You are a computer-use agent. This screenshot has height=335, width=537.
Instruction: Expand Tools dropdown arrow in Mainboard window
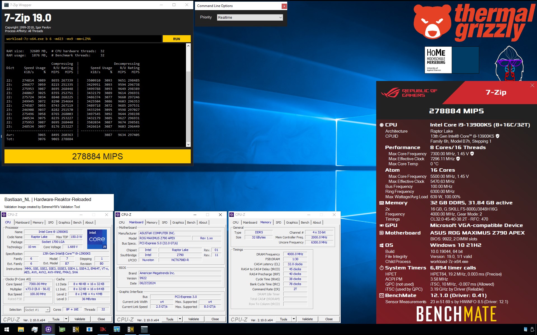(180, 319)
